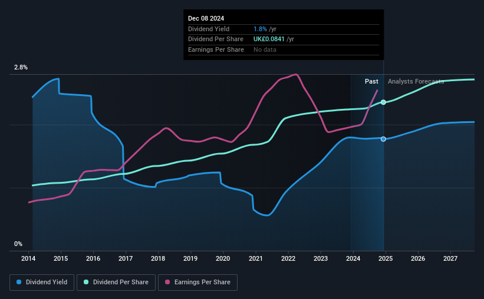Click the No data earnings value in tooltip
Screen dimensions: 484x299
(265, 49)
